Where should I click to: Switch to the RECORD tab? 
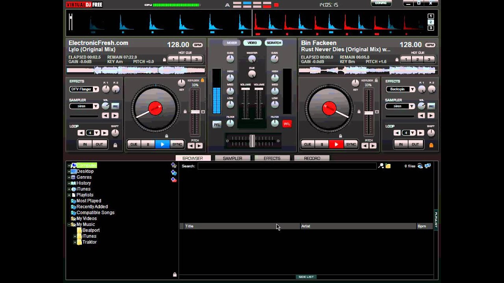click(x=312, y=158)
